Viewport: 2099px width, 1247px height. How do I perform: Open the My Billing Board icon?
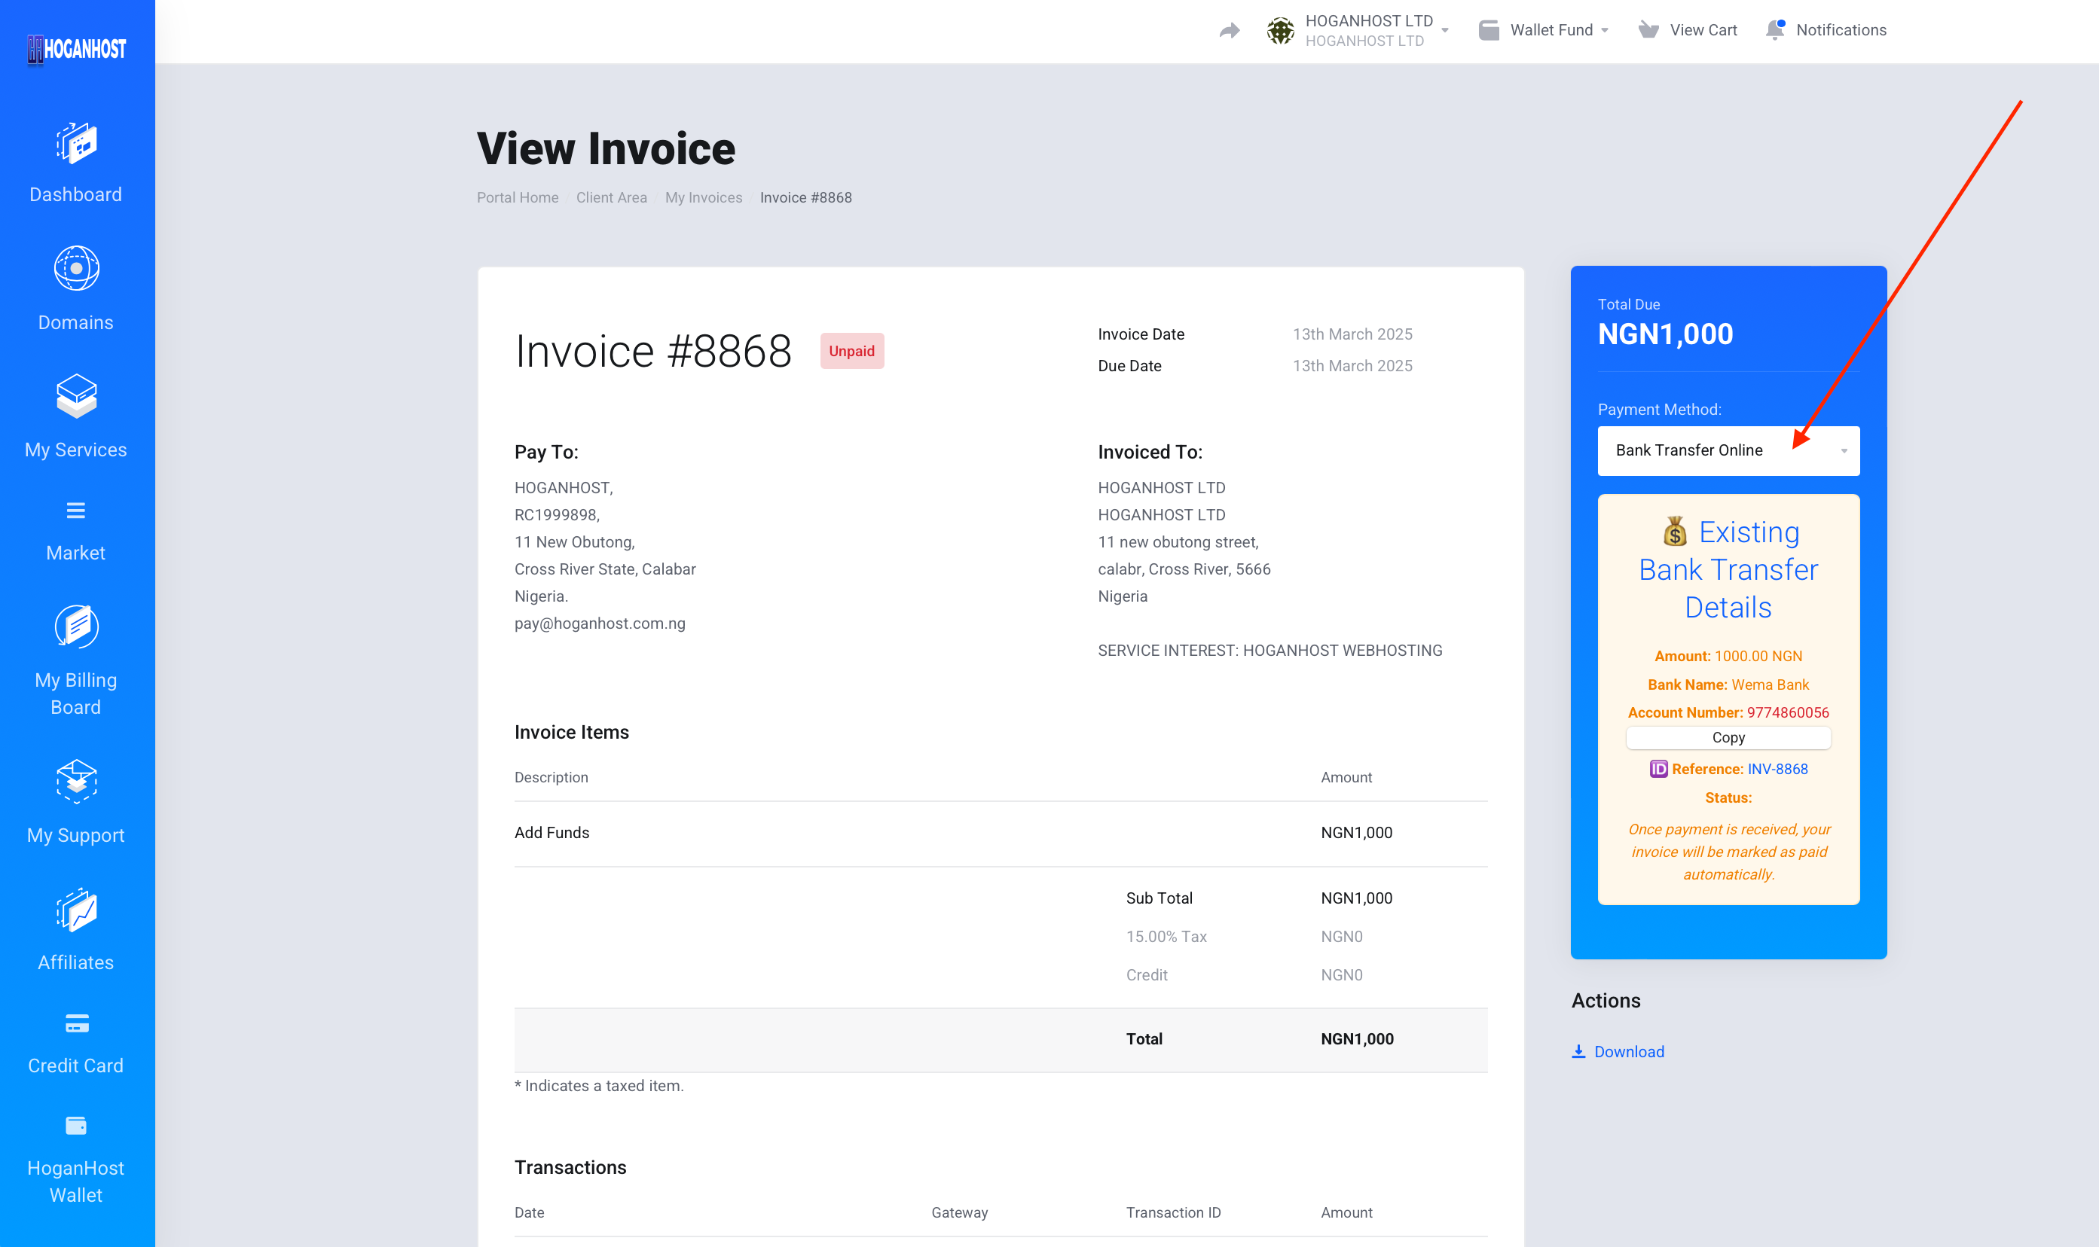[77, 627]
